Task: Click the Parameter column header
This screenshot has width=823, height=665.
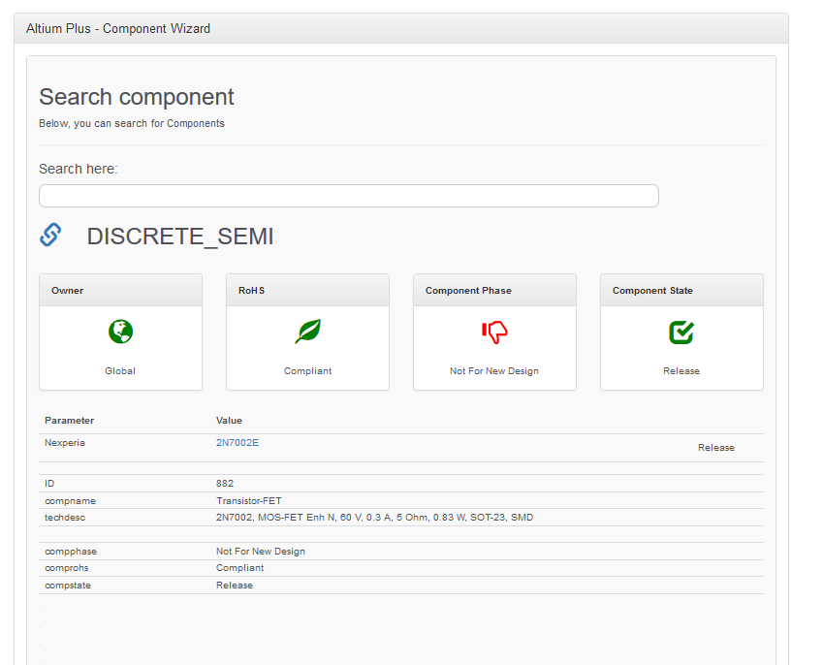Action: pyautogui.click(x=69, y=421)
